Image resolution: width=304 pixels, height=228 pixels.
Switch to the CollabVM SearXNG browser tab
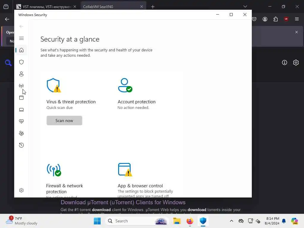tap(113, 7)
